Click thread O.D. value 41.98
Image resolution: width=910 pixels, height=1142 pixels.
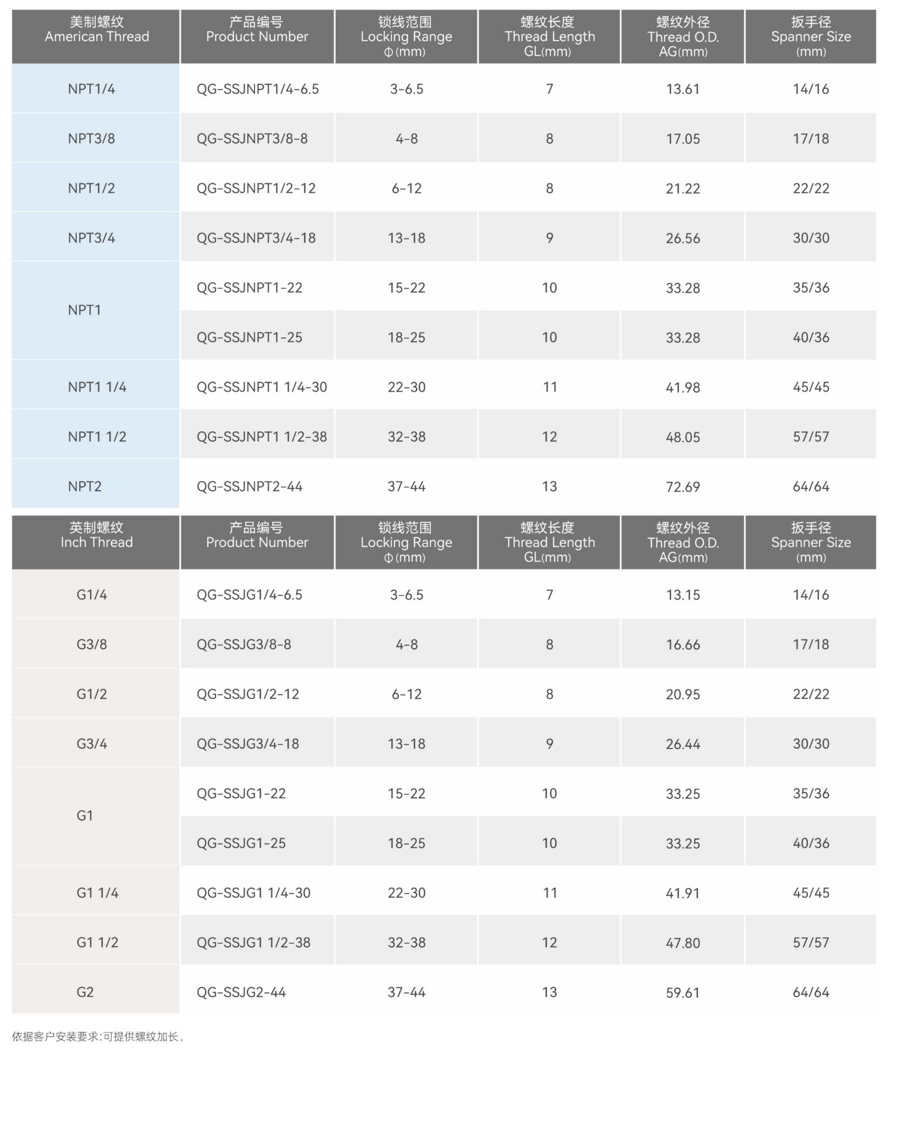point(682,387)
